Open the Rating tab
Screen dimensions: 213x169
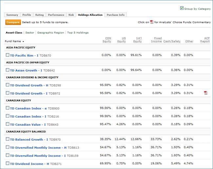40,15
